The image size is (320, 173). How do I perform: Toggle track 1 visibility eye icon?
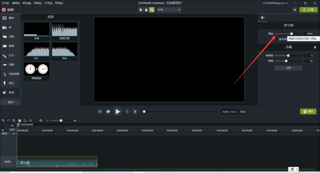pyautogui.click(x=14, y=160)
